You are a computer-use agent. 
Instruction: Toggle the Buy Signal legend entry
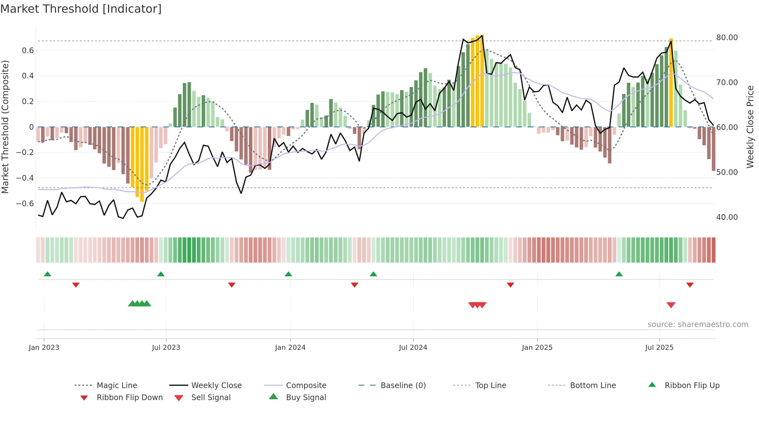point(297,398)
